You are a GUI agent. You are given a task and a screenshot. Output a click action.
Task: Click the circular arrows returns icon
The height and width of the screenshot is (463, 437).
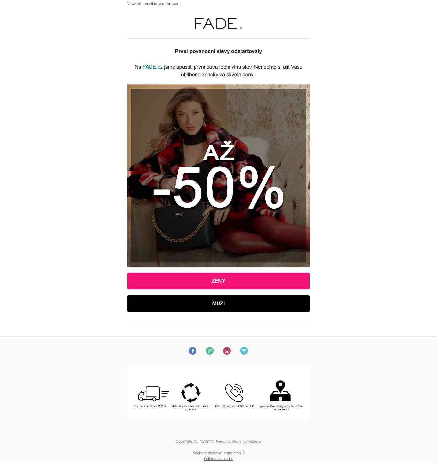(x=191, y=393)
